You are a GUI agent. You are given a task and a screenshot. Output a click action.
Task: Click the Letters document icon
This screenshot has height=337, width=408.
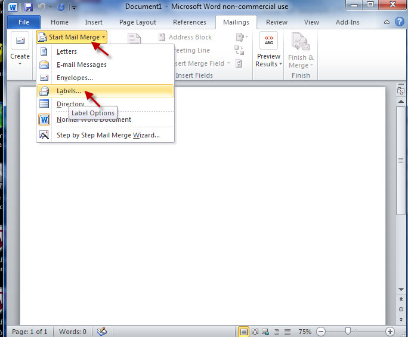pyautogui.click(x=44, y=51)
